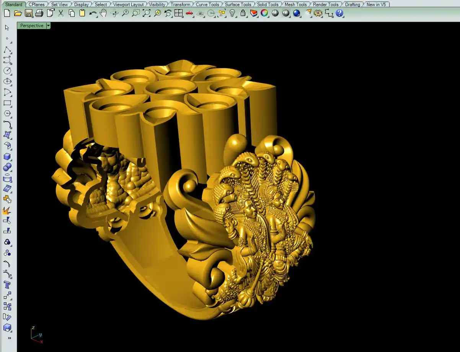Click the Help question mark icon

pyautogui.click(x=339, y=13)
